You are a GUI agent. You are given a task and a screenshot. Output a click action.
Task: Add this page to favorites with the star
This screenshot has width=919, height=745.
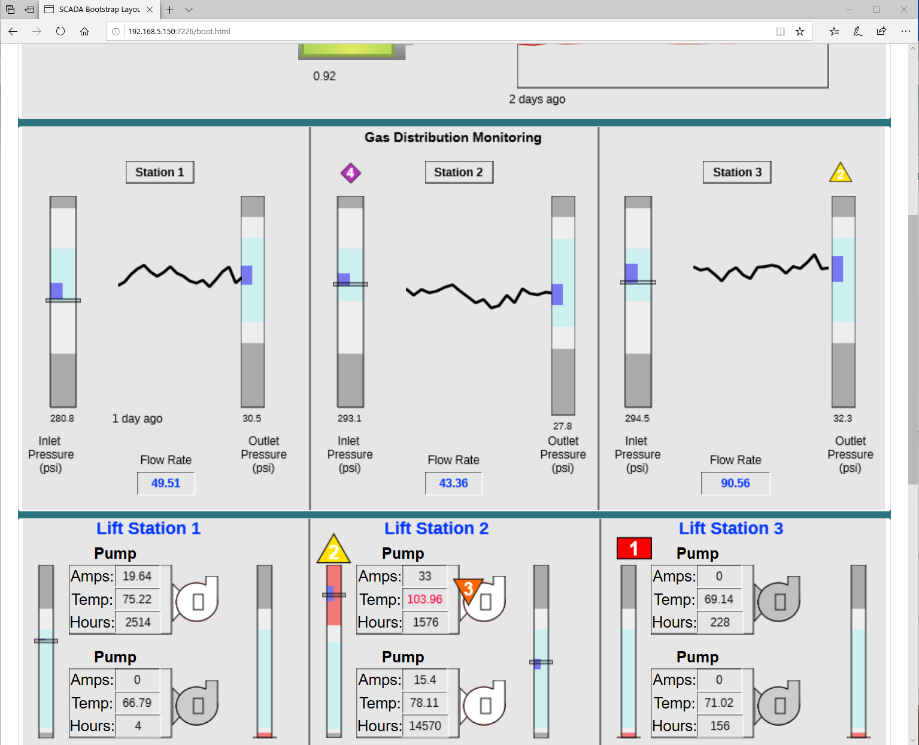tap(799, 32)
